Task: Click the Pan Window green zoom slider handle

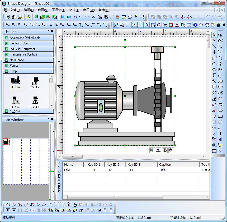Action: point(51,172)
